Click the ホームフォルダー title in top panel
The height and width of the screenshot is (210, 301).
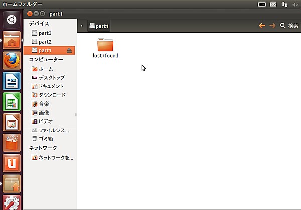coord(22,4)
